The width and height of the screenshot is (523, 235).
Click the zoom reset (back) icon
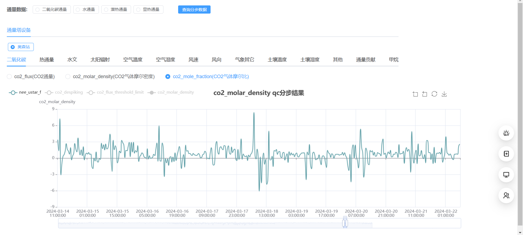point(425,94)
